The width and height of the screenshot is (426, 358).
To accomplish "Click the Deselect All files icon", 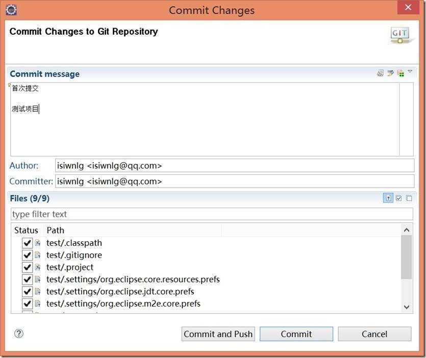I will point(409,198).
